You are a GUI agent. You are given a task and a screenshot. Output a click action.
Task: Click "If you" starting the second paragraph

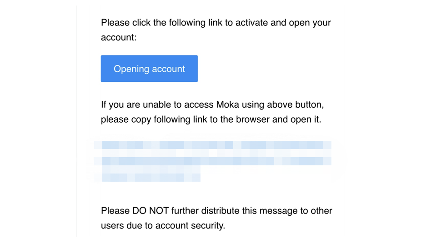(110, 105)
